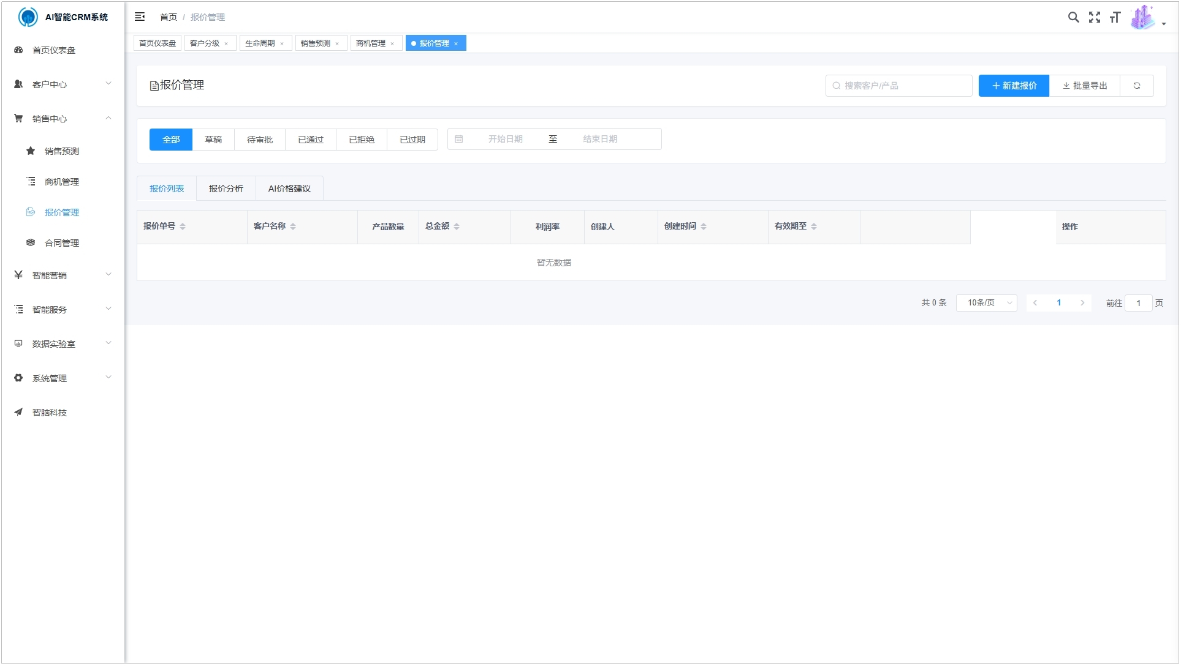
Task: Select the 草稿 status filter
Action: point(213,140)
